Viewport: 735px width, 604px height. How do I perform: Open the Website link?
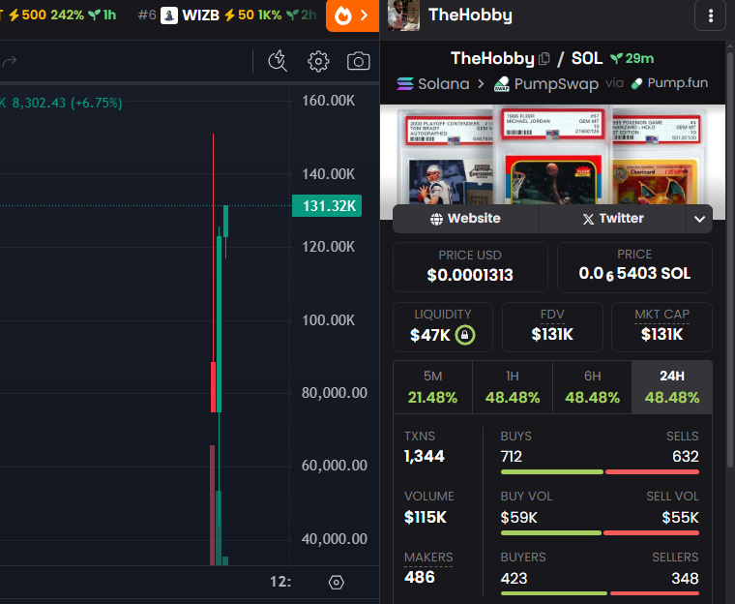point(465,218)
